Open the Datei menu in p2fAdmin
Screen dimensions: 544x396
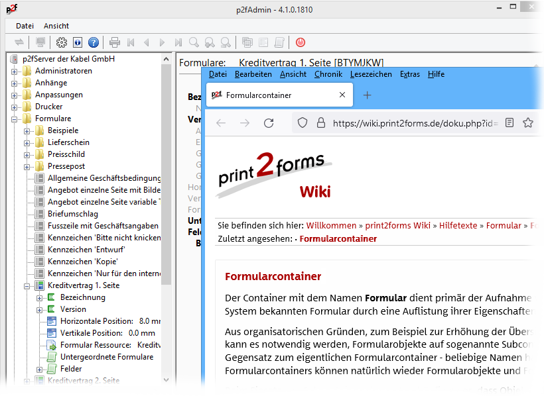tap(25, 26)
